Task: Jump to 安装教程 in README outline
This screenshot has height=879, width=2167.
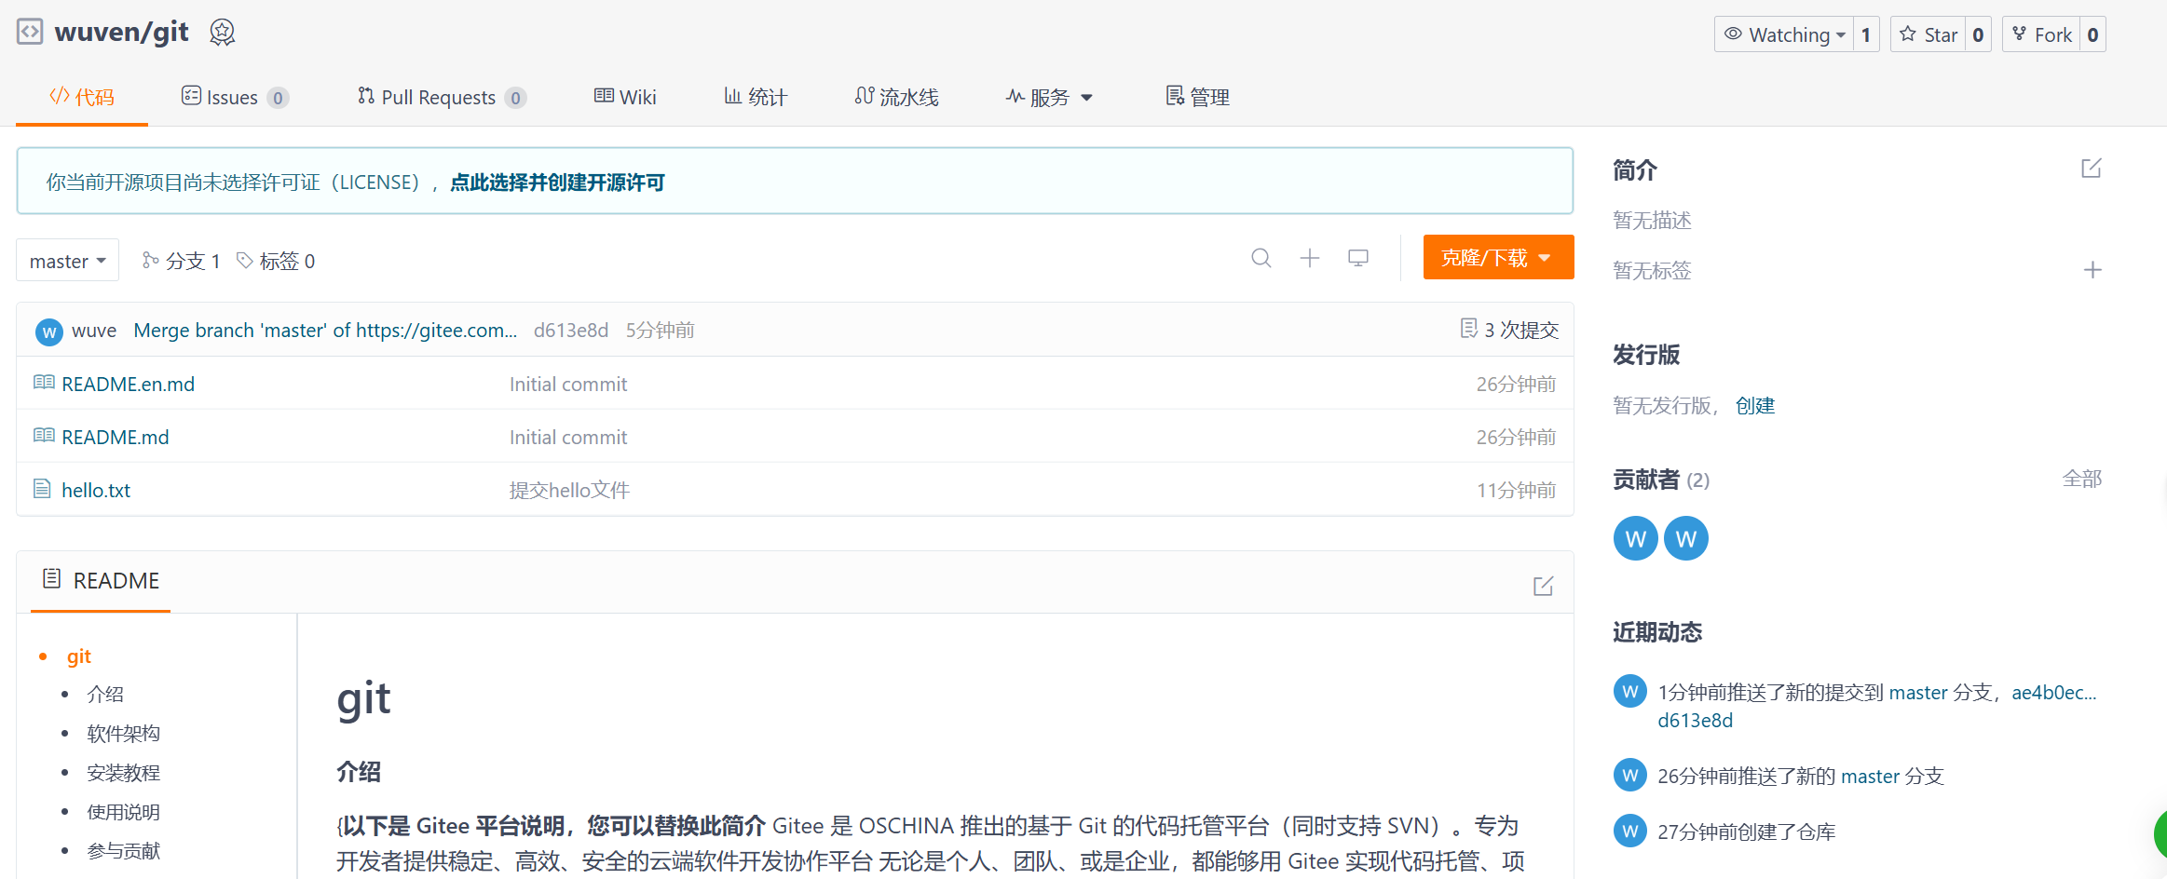Action: click(x=123, y=772)
